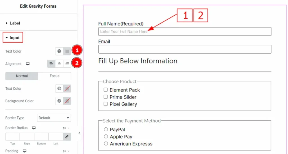288x154 pixels.
Task: Select right alignment icon
Action: [x=67, y=64]
